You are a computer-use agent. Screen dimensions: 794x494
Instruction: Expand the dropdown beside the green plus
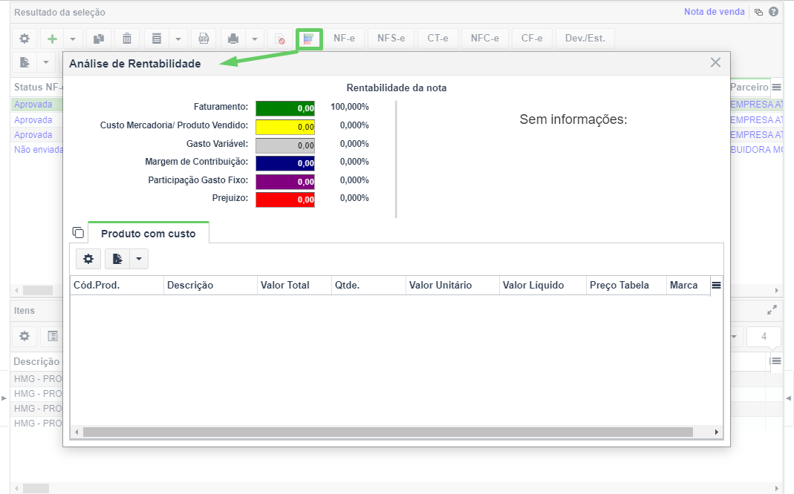point(73,39)
